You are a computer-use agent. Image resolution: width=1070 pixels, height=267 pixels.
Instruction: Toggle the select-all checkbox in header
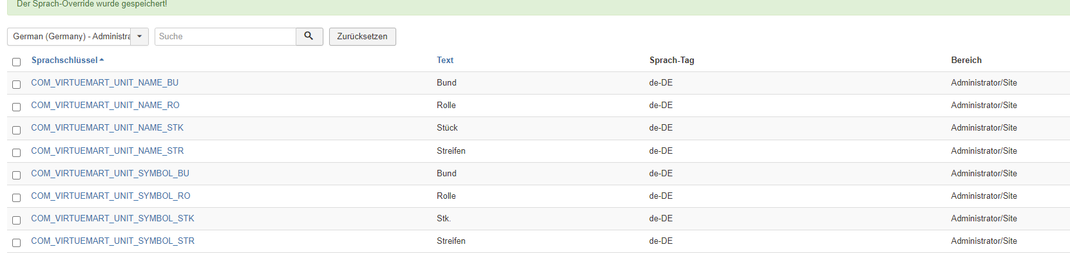point(17,62)
